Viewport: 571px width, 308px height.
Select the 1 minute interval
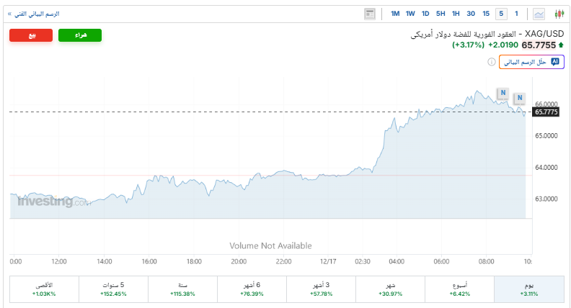(x=516, y=14)
